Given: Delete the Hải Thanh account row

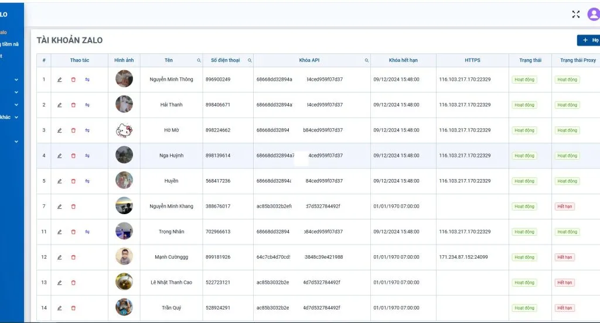Looking at the screenshot, I should click(x=73, y=105).
